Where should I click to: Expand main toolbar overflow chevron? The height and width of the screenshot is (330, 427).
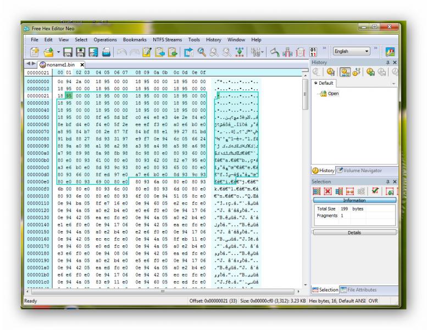324,48
